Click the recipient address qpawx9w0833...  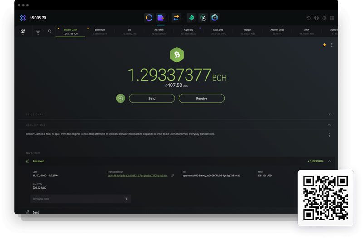[211, 176]
